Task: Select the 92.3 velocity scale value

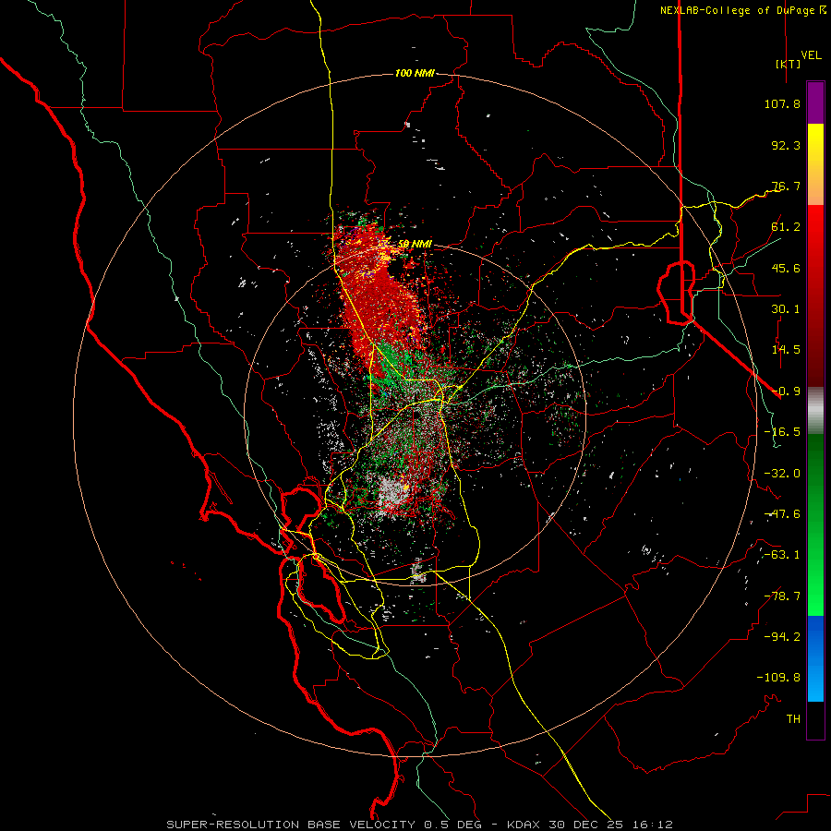Action: point(786,145)
